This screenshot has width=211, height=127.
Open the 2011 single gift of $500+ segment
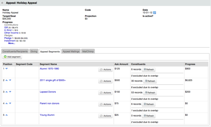coord(53,80)
